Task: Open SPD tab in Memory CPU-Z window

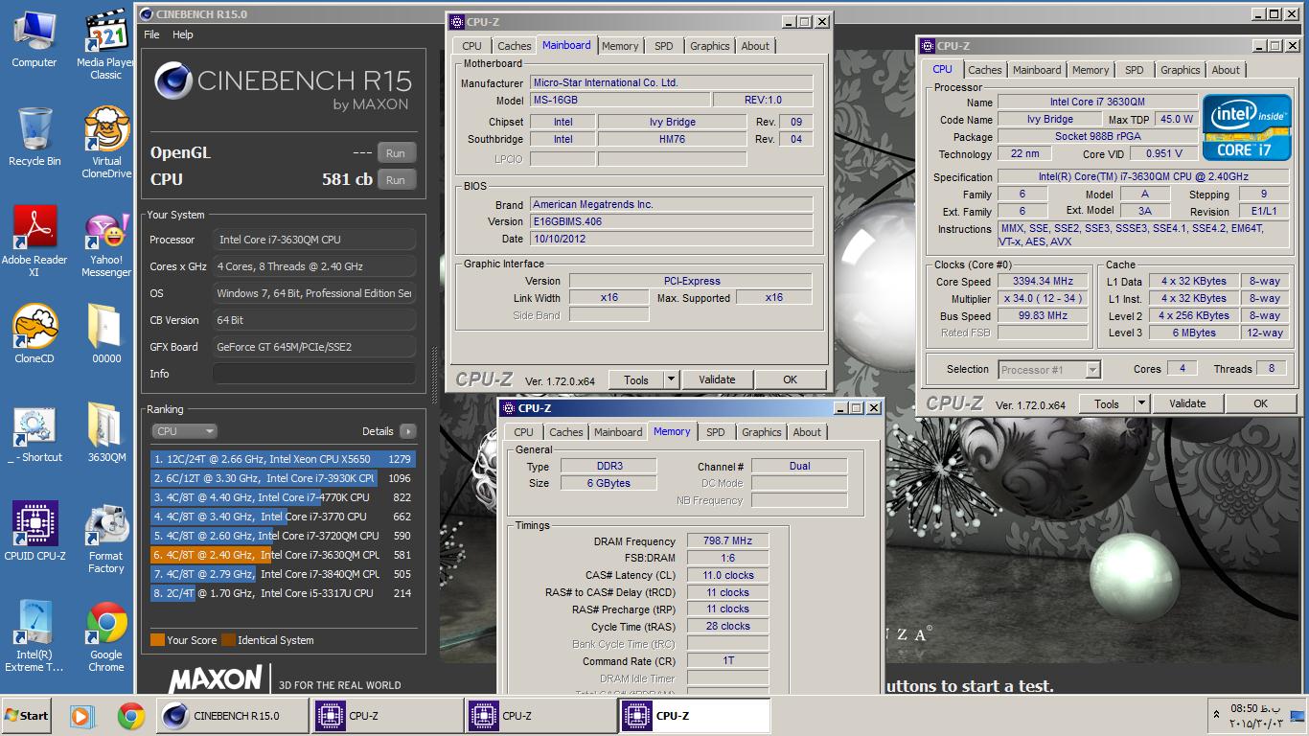Action: click(715, 432)
